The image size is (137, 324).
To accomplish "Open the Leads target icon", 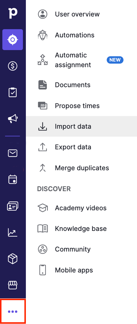I will [13, 40].
